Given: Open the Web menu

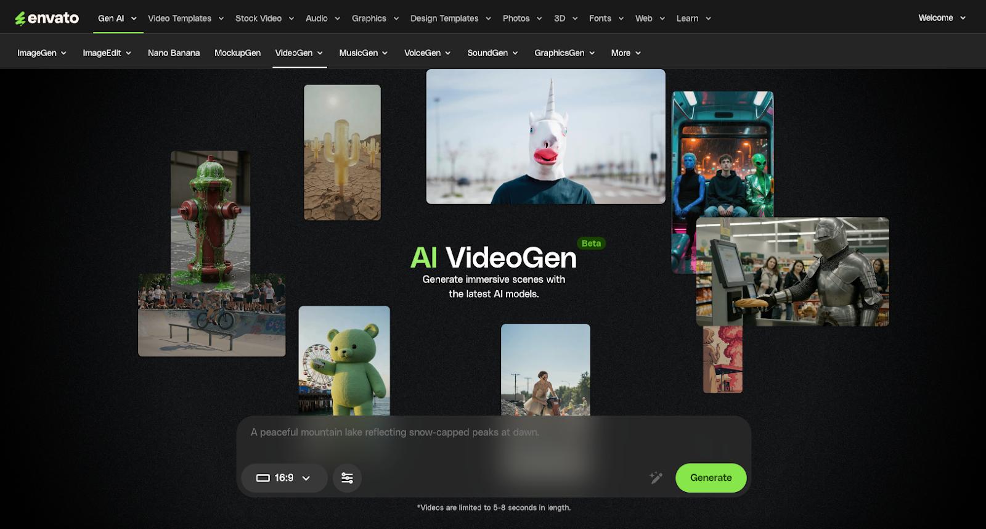Looking at the screenshot, I should (x=650, y=18).
